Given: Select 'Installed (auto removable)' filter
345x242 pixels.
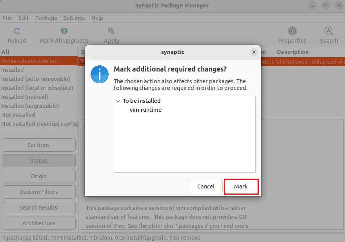Looking at the screenshot, I should click(39, 79).
